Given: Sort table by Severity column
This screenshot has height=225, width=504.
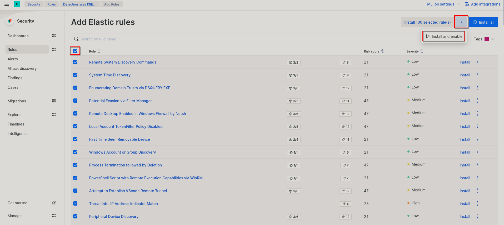Looking at the screenshot, I should pos(415,51).
